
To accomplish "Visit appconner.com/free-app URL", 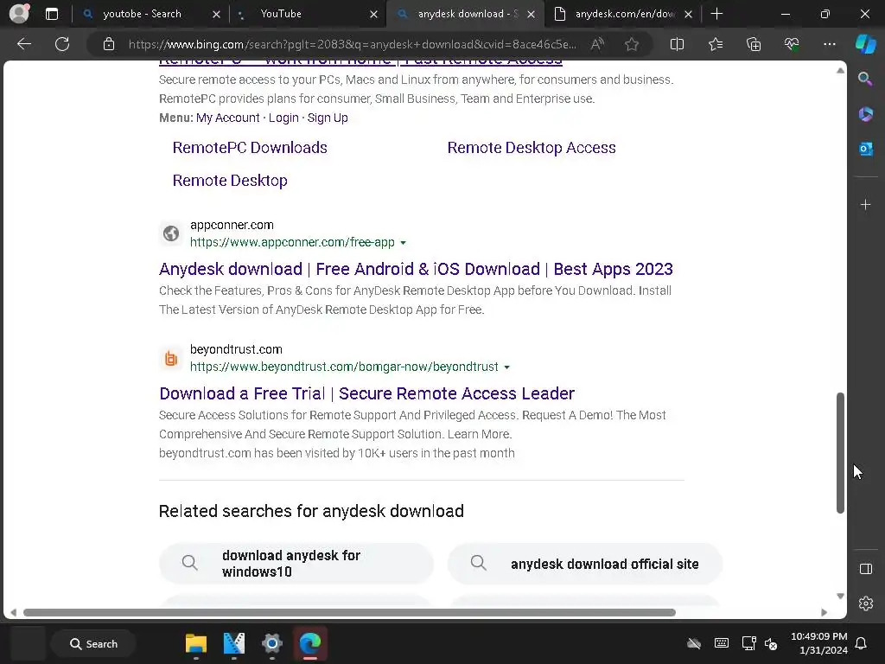I will [x=292, y=242].
